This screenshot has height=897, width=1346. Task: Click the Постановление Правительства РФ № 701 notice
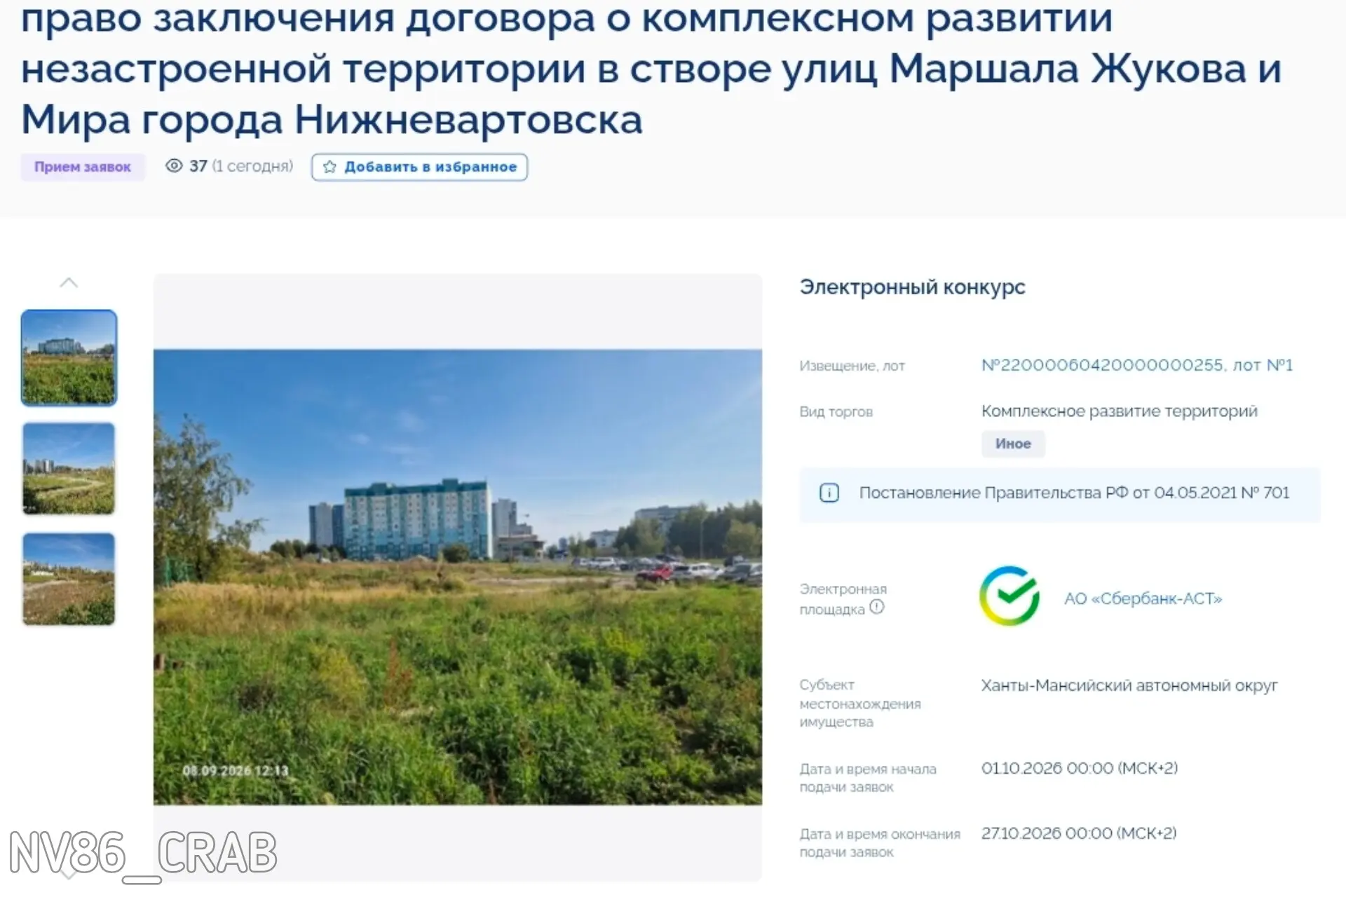(1060, 494)
